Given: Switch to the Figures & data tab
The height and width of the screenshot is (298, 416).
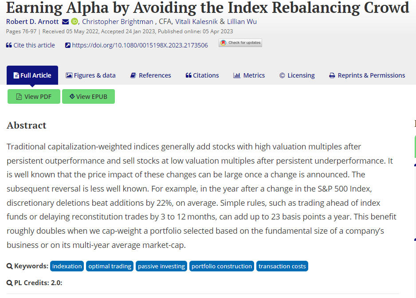Looking at the screenshot, I should click(x=91, y=75).
